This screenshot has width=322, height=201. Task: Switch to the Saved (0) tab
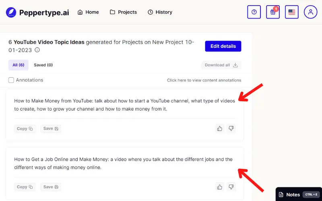pos(43,65)
